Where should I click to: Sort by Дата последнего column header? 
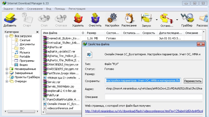pos(171,33)
